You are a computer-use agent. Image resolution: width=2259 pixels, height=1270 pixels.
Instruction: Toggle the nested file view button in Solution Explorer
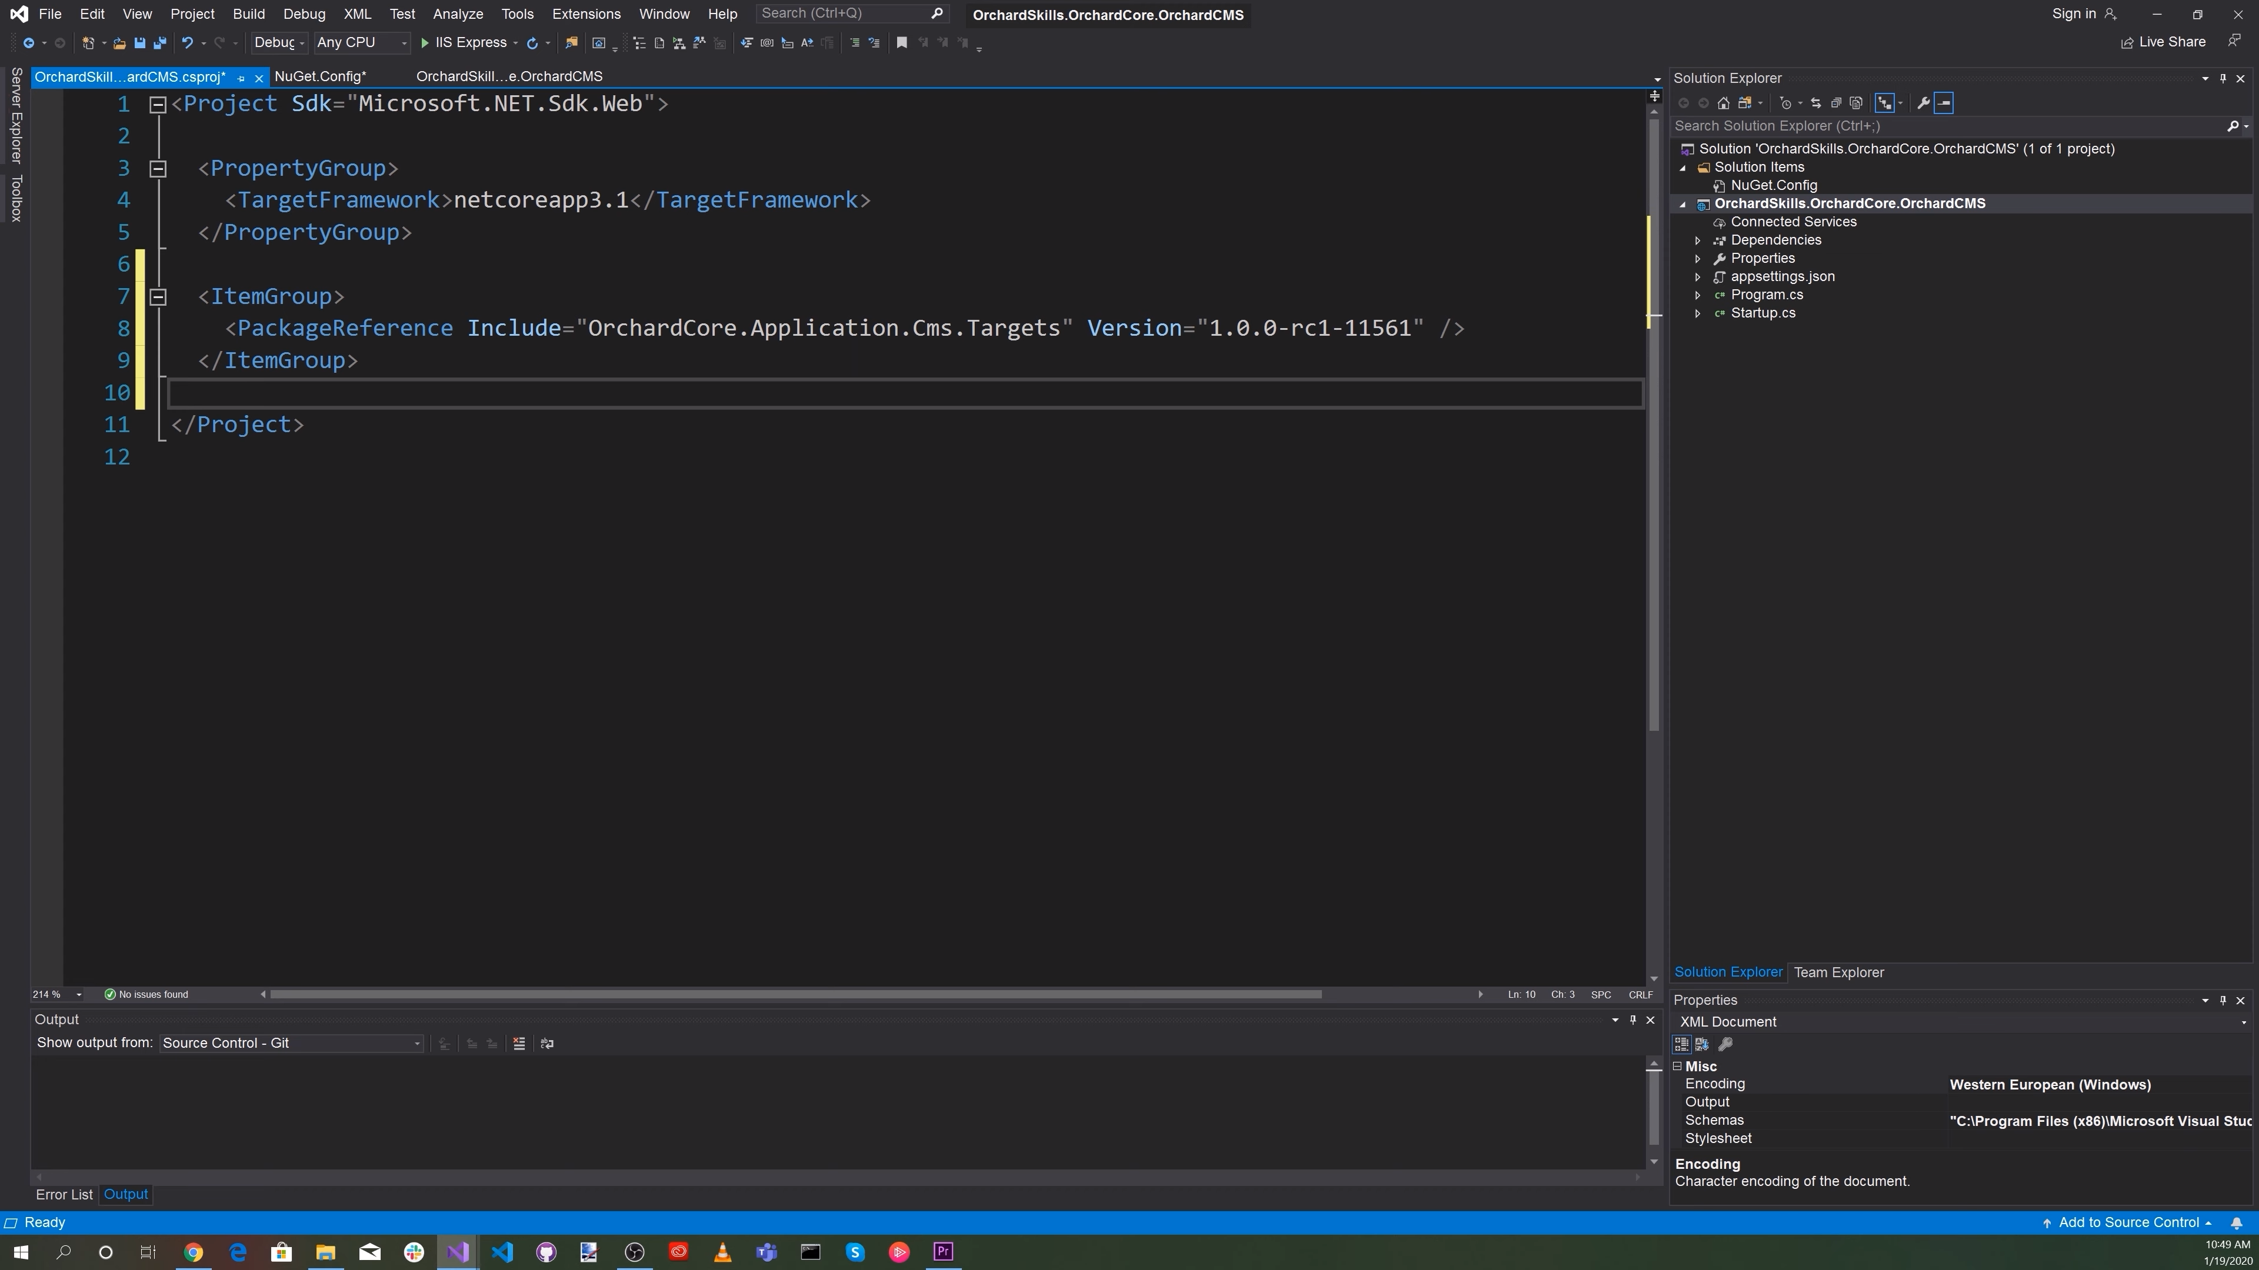click(x=1884, y=103)
